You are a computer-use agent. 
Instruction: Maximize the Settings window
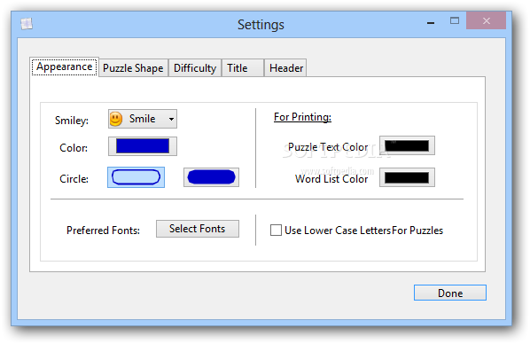455,21
